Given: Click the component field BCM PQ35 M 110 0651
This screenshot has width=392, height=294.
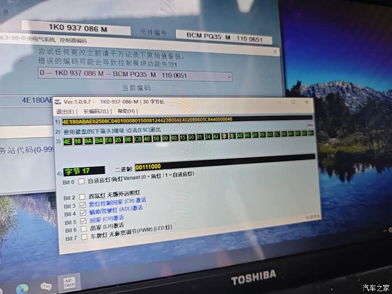Looking at the screenshot, I should (224, 38).
